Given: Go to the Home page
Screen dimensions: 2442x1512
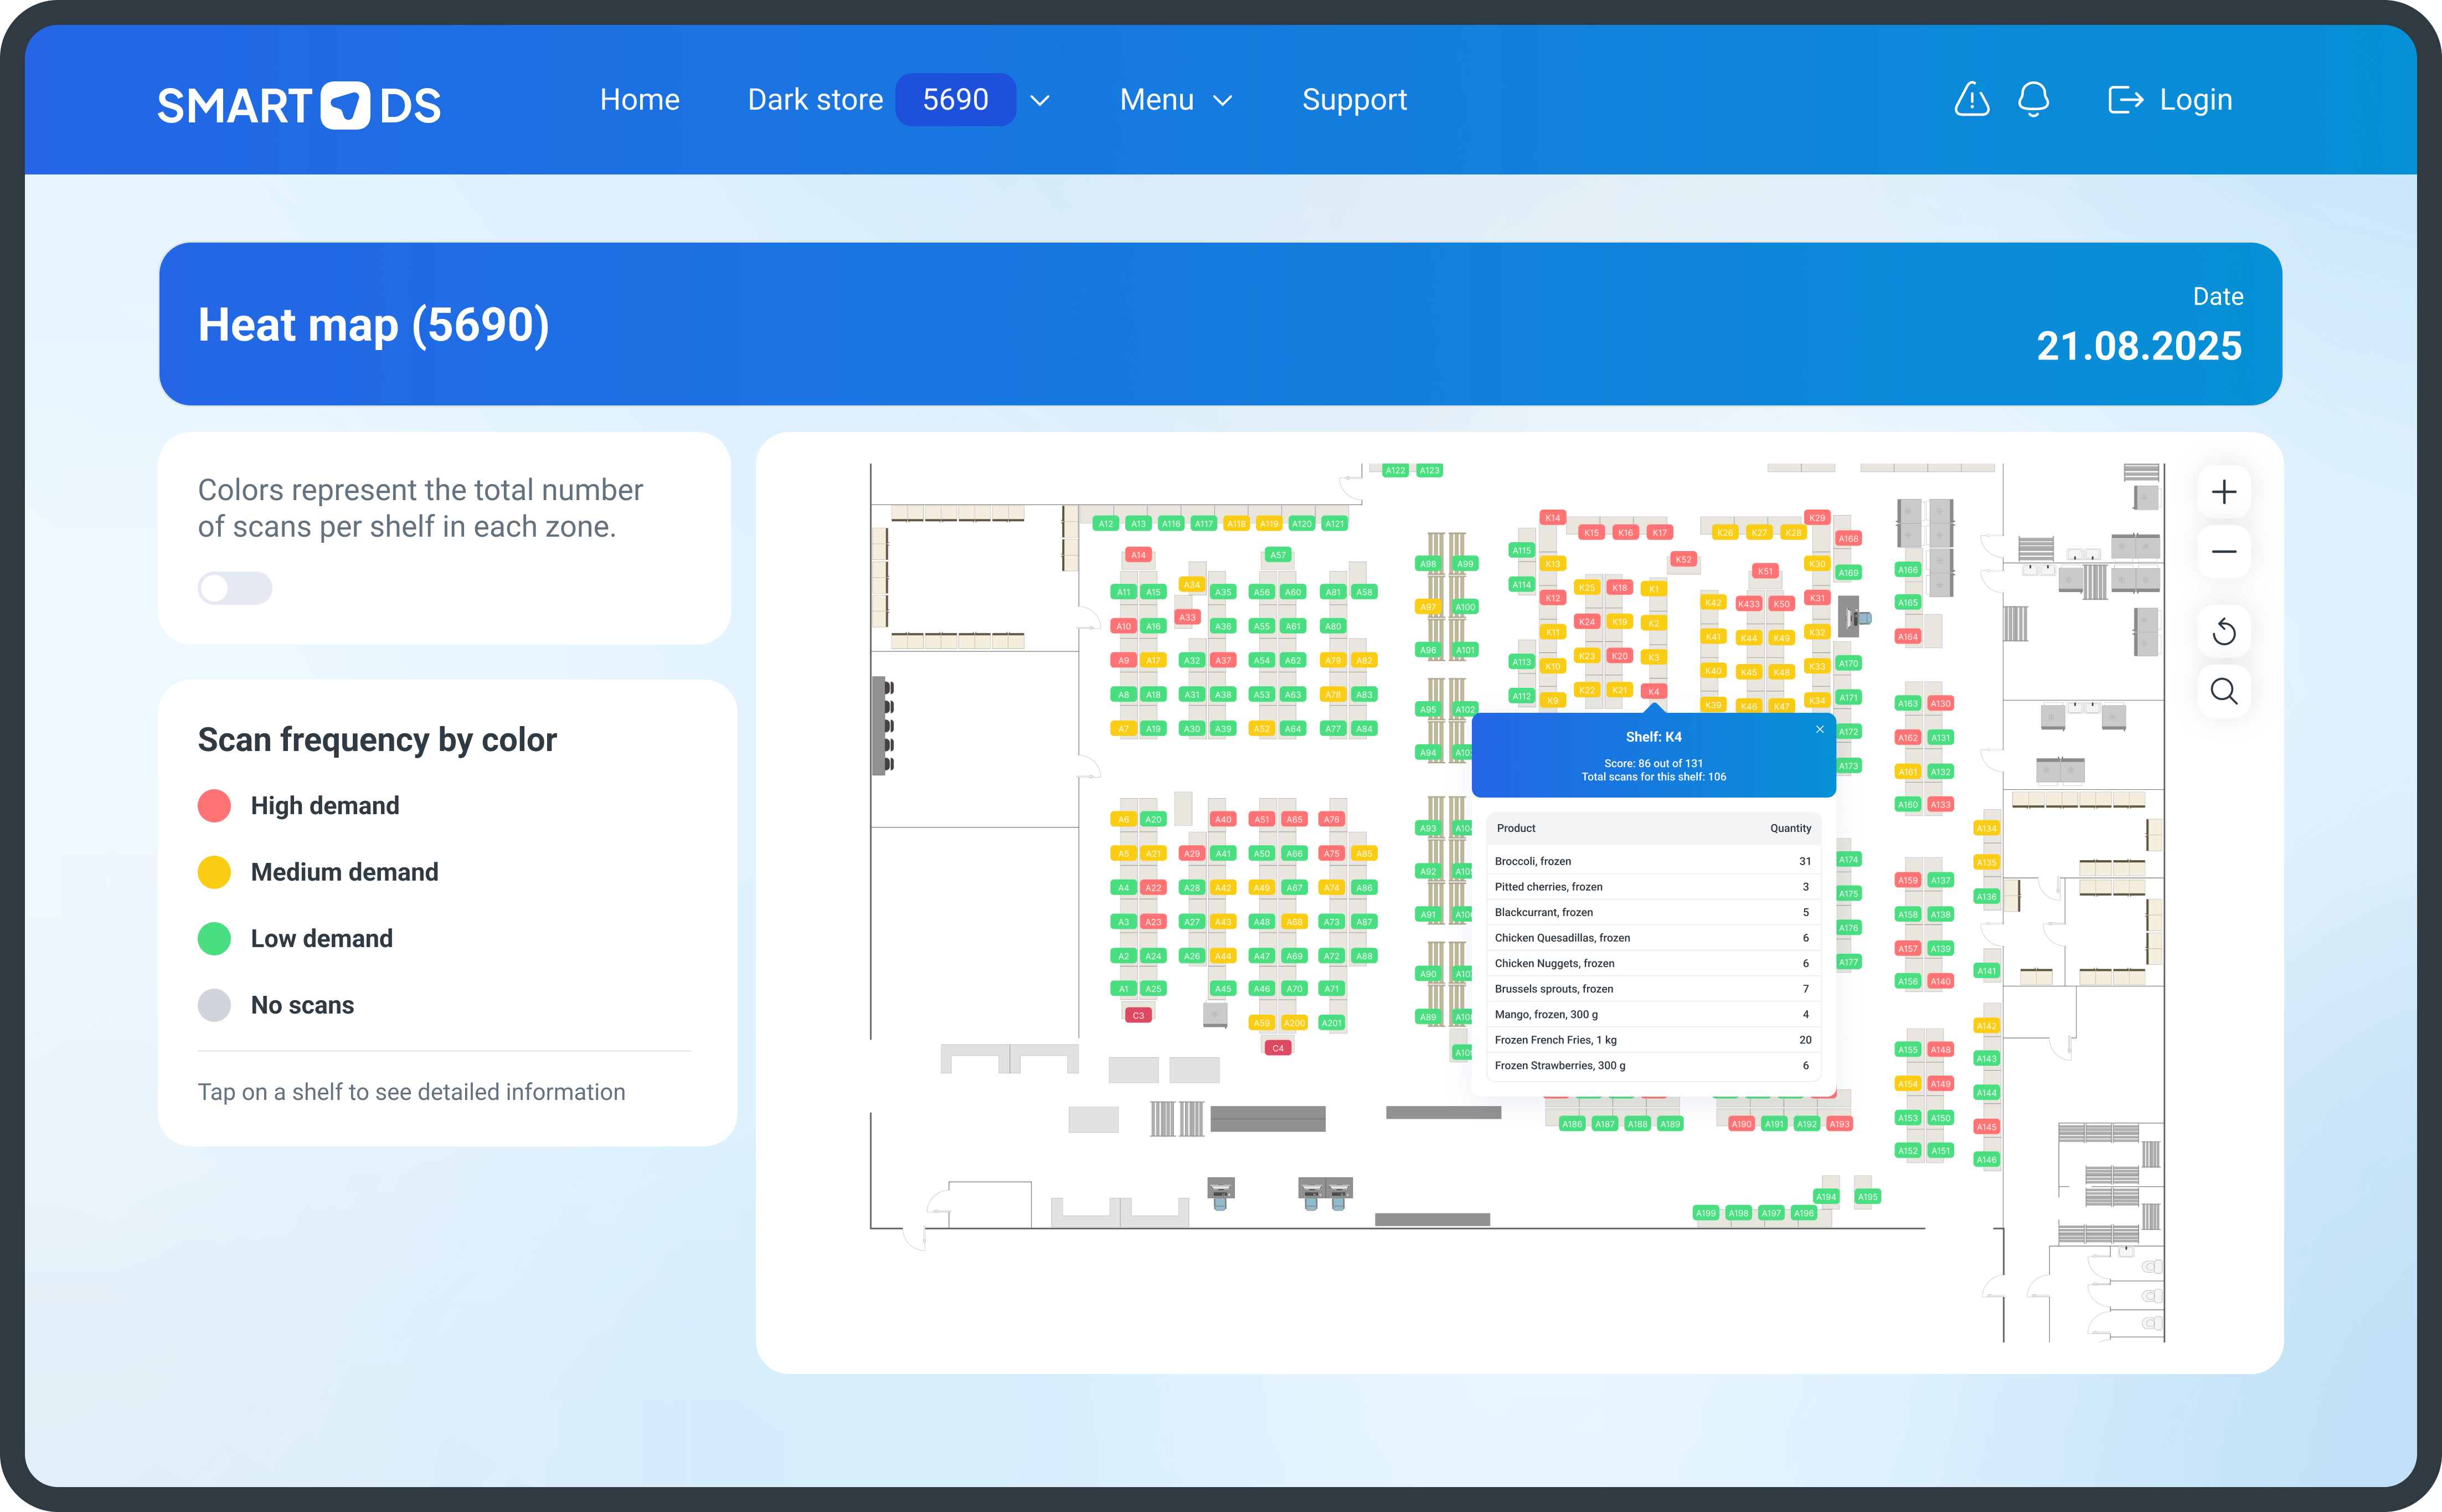Looking at the screenshot, I should point(640,100).
